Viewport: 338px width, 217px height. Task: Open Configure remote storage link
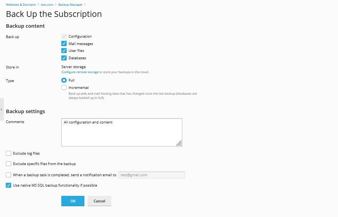tap(80, 72)
